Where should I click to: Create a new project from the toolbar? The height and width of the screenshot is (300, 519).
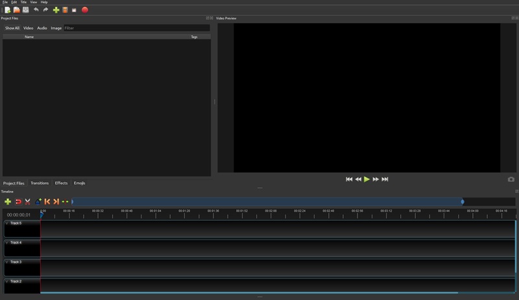tap(7, 10)
